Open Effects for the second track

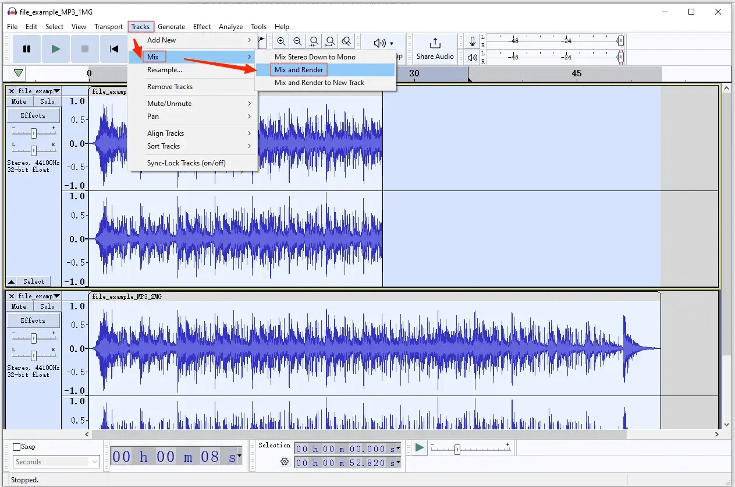tap(33, 320)
